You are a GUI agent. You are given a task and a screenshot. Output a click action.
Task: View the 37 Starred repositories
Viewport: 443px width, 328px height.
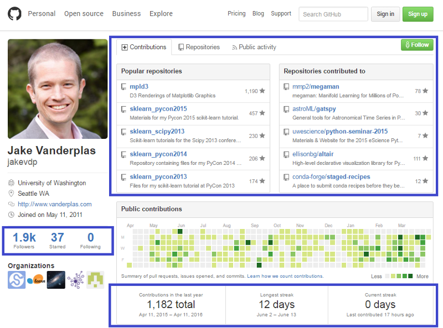coord(58,241)
